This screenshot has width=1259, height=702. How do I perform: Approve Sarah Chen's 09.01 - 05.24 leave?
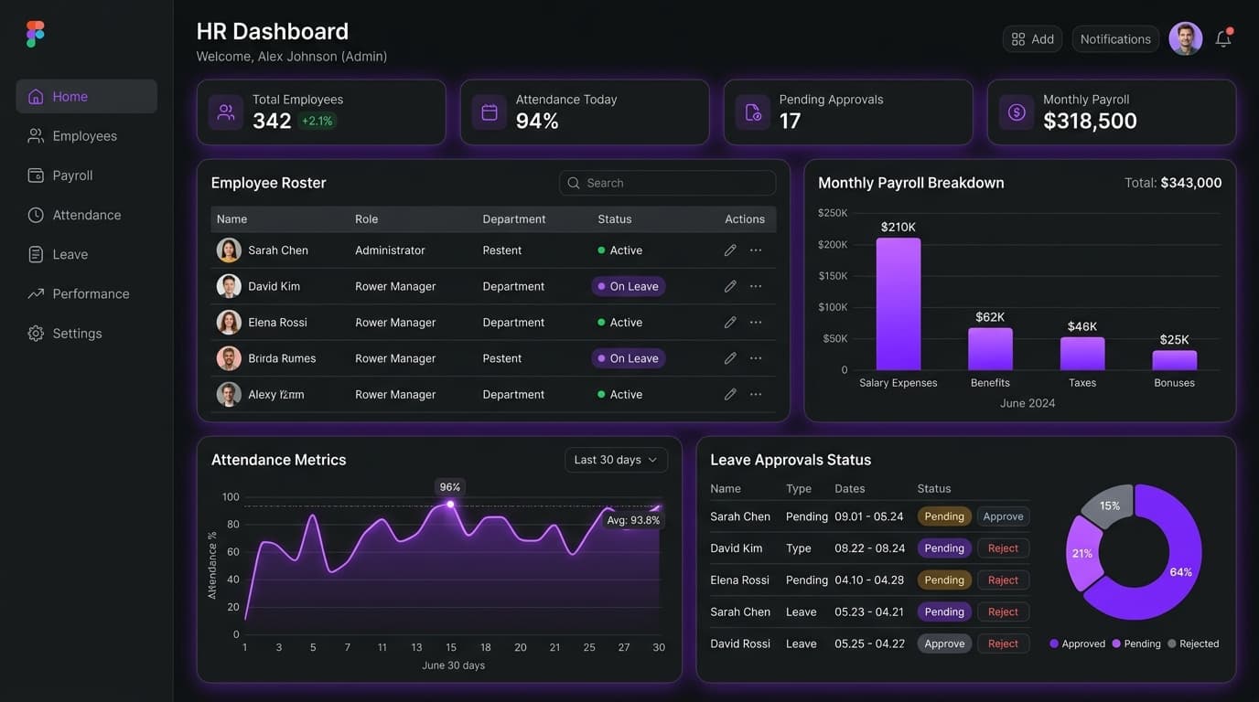(1003, 516)
